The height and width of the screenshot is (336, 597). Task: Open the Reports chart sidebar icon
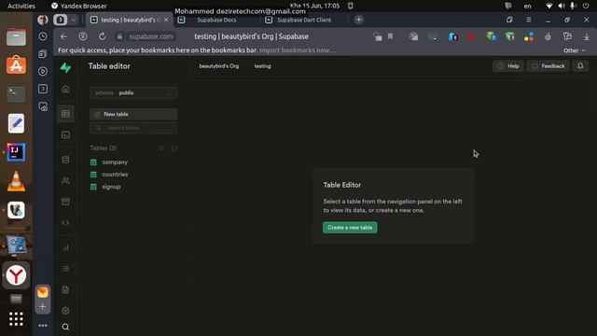point(65,247)
